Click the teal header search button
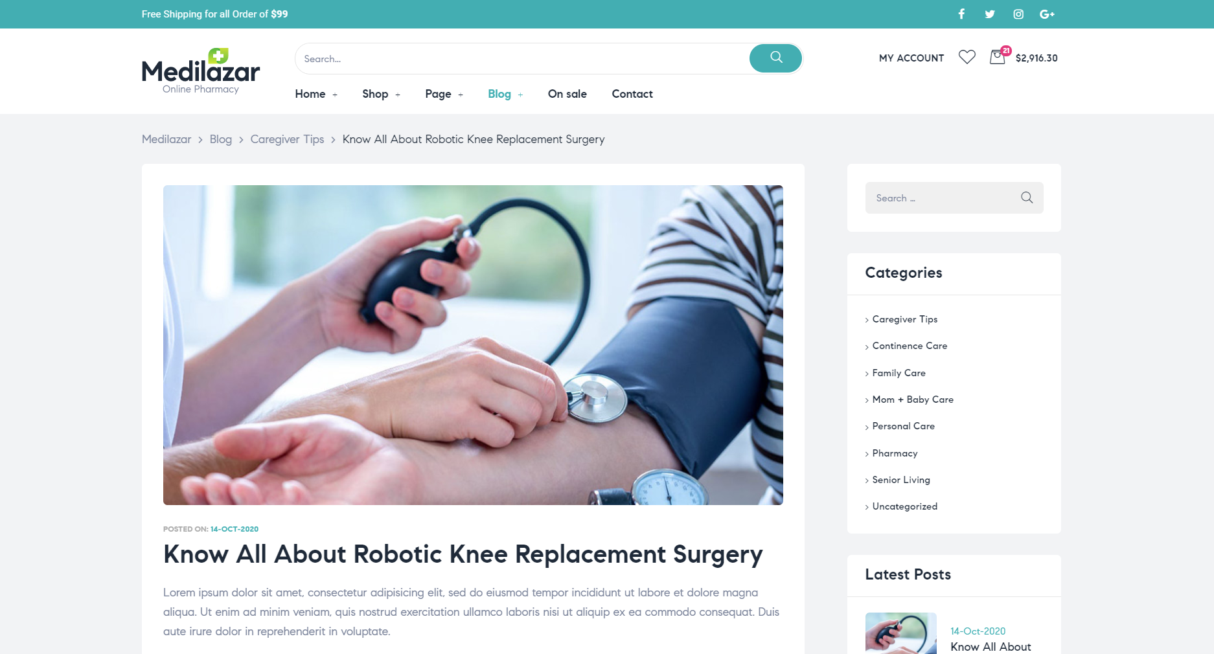 [776, 58]
